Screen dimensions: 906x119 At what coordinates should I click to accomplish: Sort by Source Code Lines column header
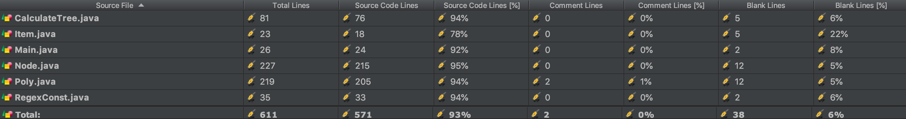(386, 5)
